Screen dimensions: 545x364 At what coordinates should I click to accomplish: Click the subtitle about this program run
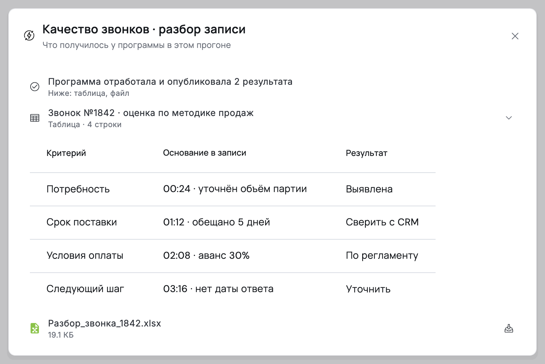pyautogui.click(x=137, y=45)
